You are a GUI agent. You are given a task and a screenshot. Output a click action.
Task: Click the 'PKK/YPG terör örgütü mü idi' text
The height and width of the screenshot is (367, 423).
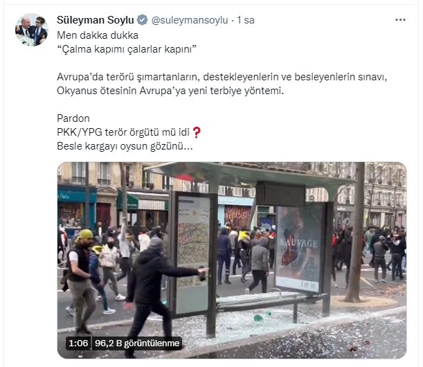click(x=123, y=132)
